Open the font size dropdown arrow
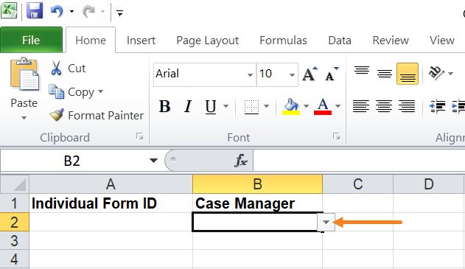This screenshot has width=465, height=269. pyautogui.click(x=292, y=74)
